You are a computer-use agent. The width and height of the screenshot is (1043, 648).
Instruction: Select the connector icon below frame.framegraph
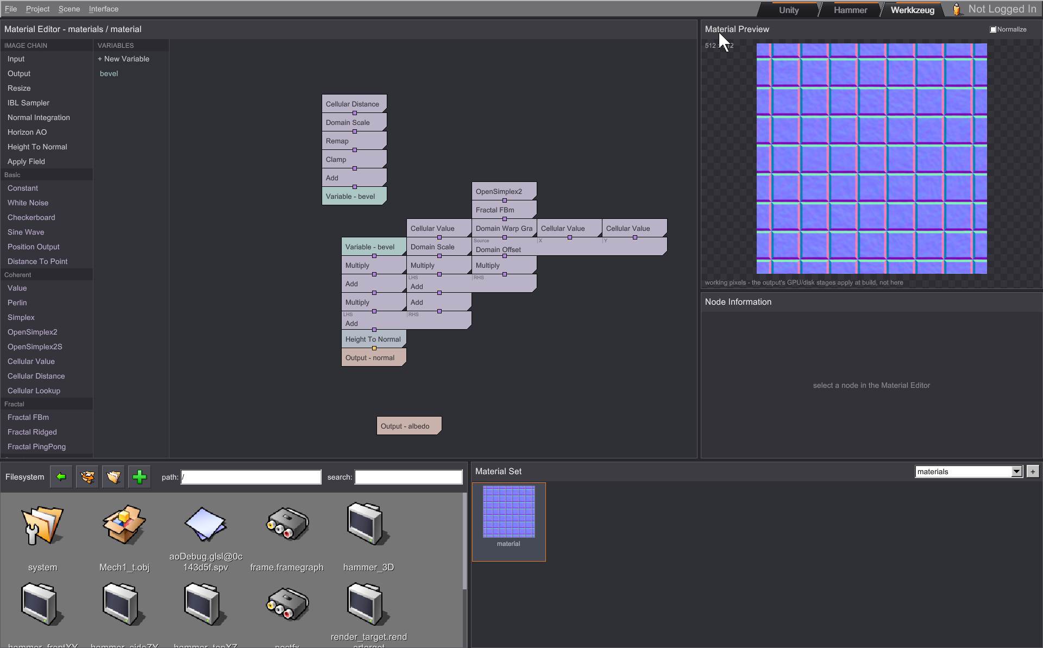pos(287,604)
